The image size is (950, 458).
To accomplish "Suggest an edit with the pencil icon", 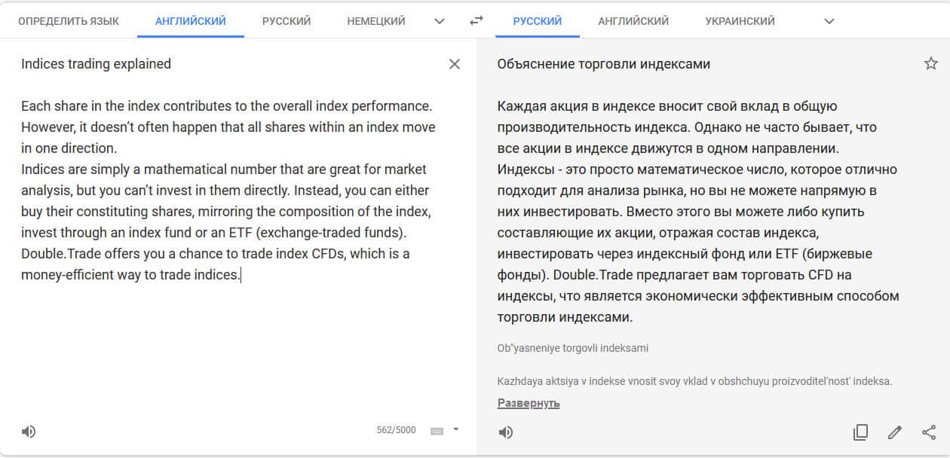I will 895,432.
